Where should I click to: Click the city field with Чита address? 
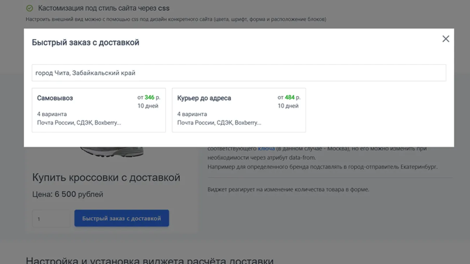coord(239,73)
